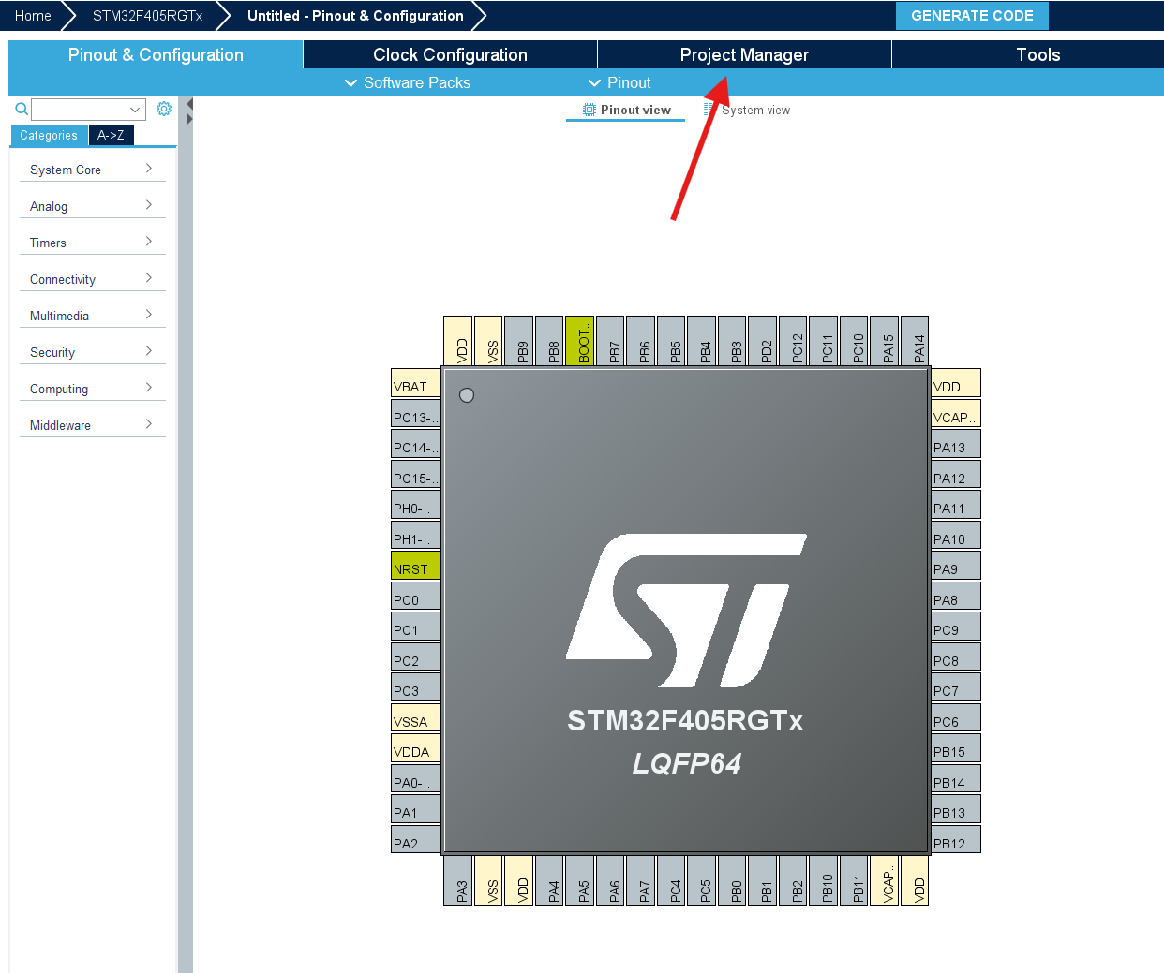Collapse the categories panel with the arrow handle
Image resolution: width=1164 pixels, height=973 pixels.
(189, 103)
